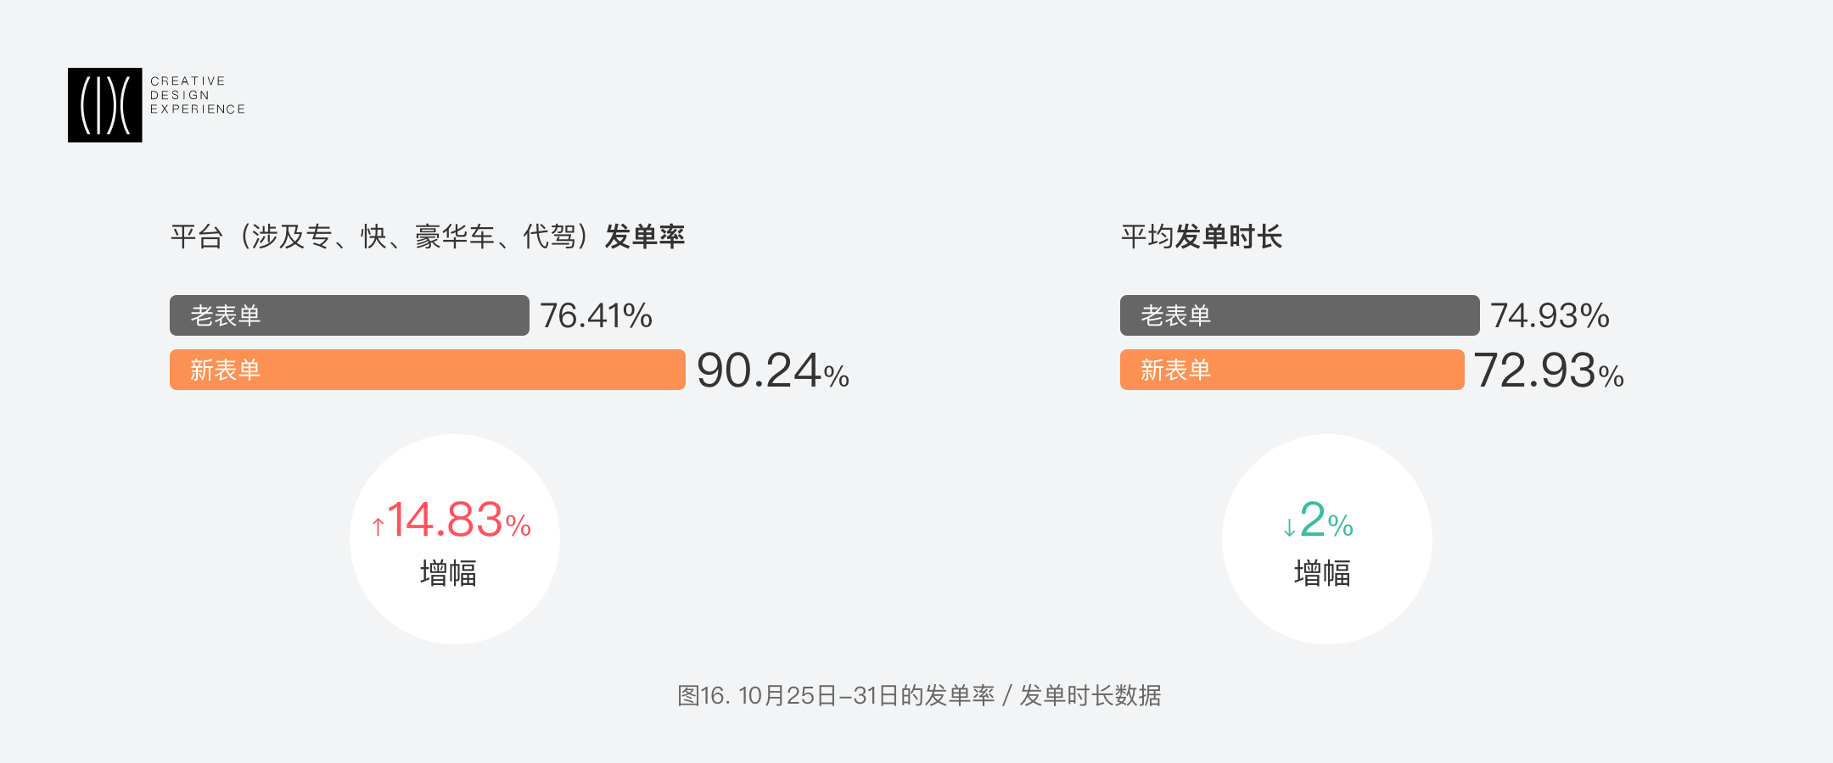Viewport: 1833px width, 763px height.
Task: Click the red upward arrow icon
Action: click(x=378, y=526)
